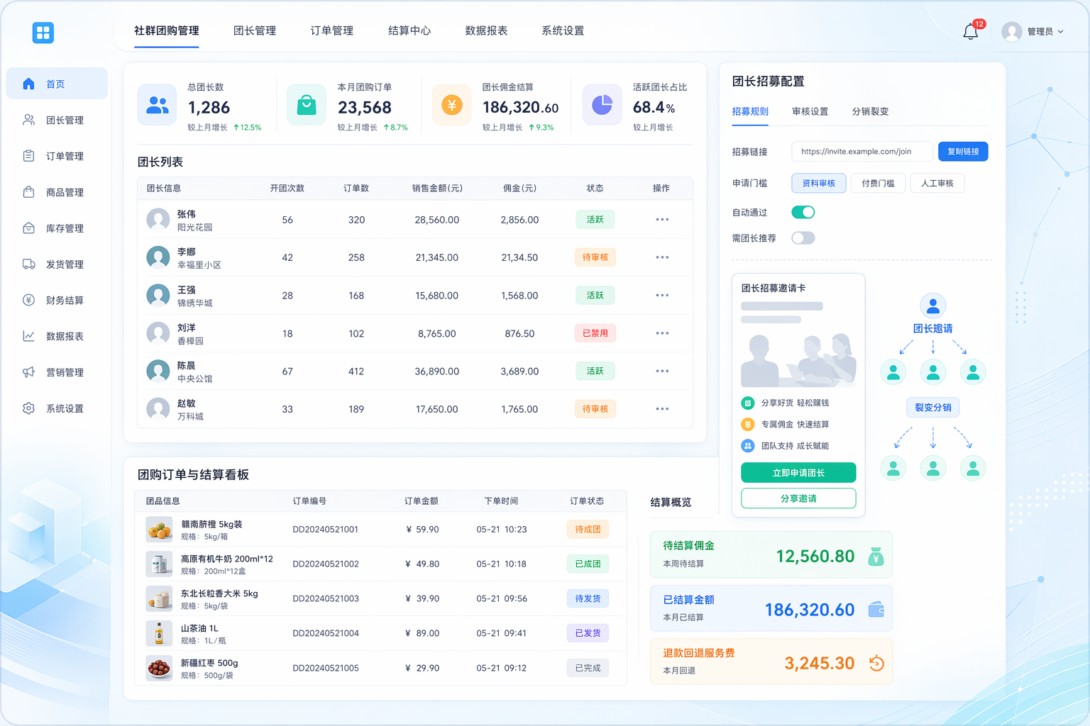Select 付费门槛 application threshold option
The image size is (1090, 726).
pos(878,184)
